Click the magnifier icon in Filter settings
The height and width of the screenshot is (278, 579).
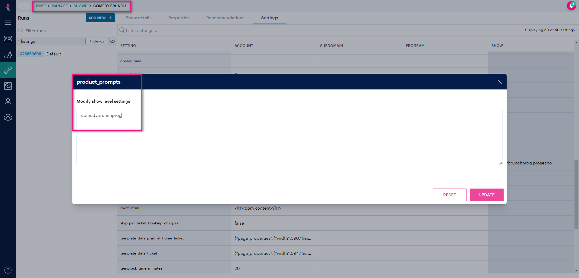[x=122, y=30]
